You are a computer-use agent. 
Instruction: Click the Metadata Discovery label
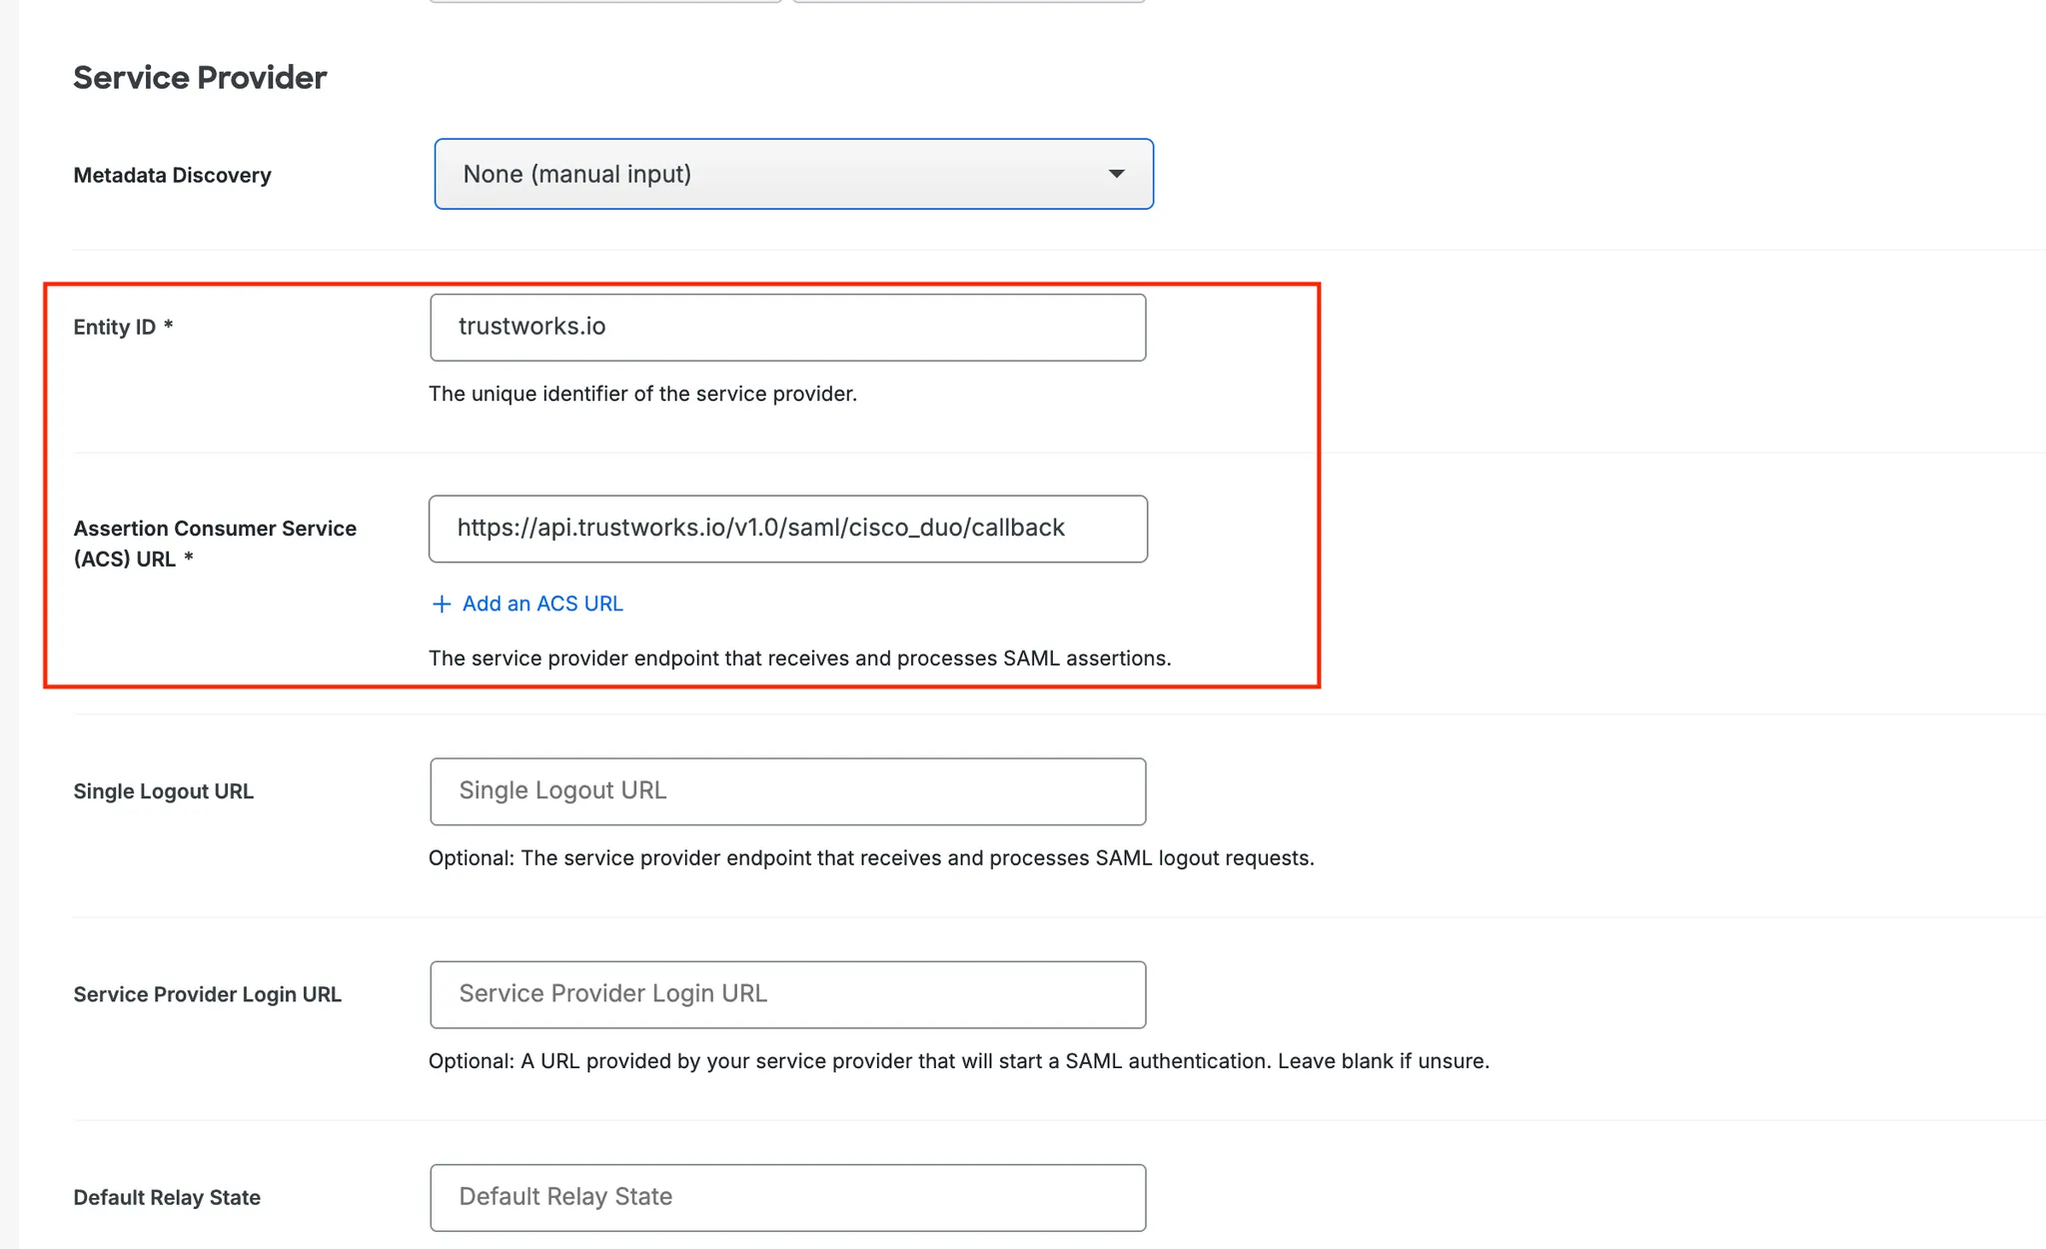click(x=172, y=175)
